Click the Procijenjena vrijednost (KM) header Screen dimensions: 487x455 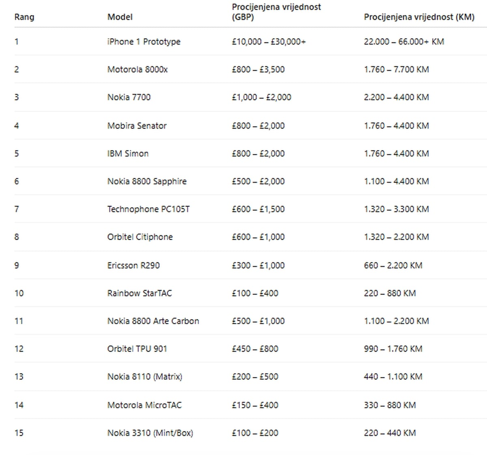click(419, 17)
